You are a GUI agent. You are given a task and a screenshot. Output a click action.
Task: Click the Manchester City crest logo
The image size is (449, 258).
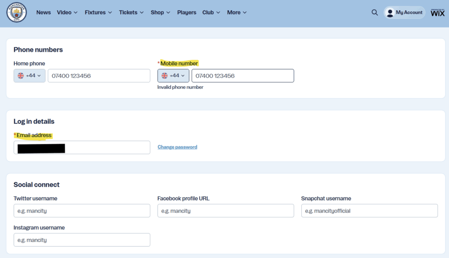tap(17, 13)
